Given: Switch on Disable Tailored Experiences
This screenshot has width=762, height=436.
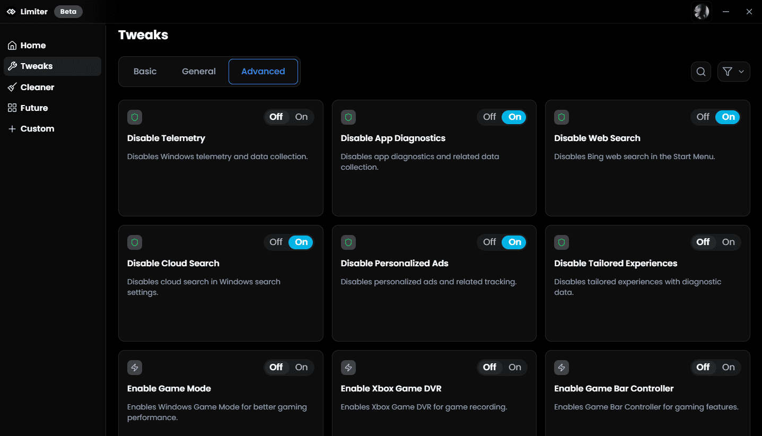Looking at the screenshot, I should (x=728, y=242).
